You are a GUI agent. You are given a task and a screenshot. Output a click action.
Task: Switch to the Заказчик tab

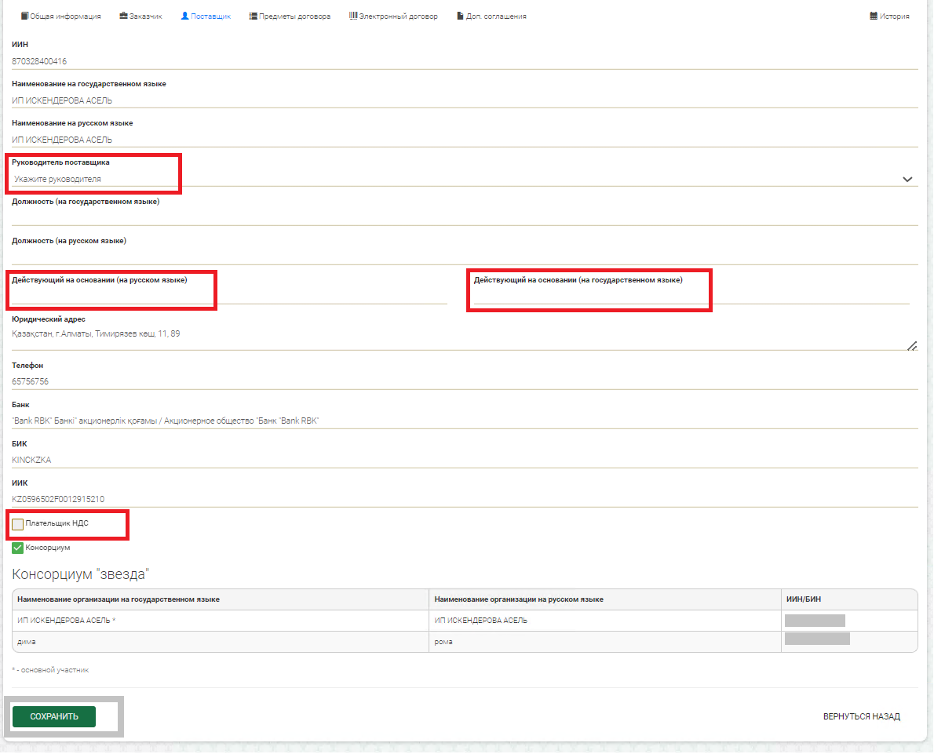(140, 16)
